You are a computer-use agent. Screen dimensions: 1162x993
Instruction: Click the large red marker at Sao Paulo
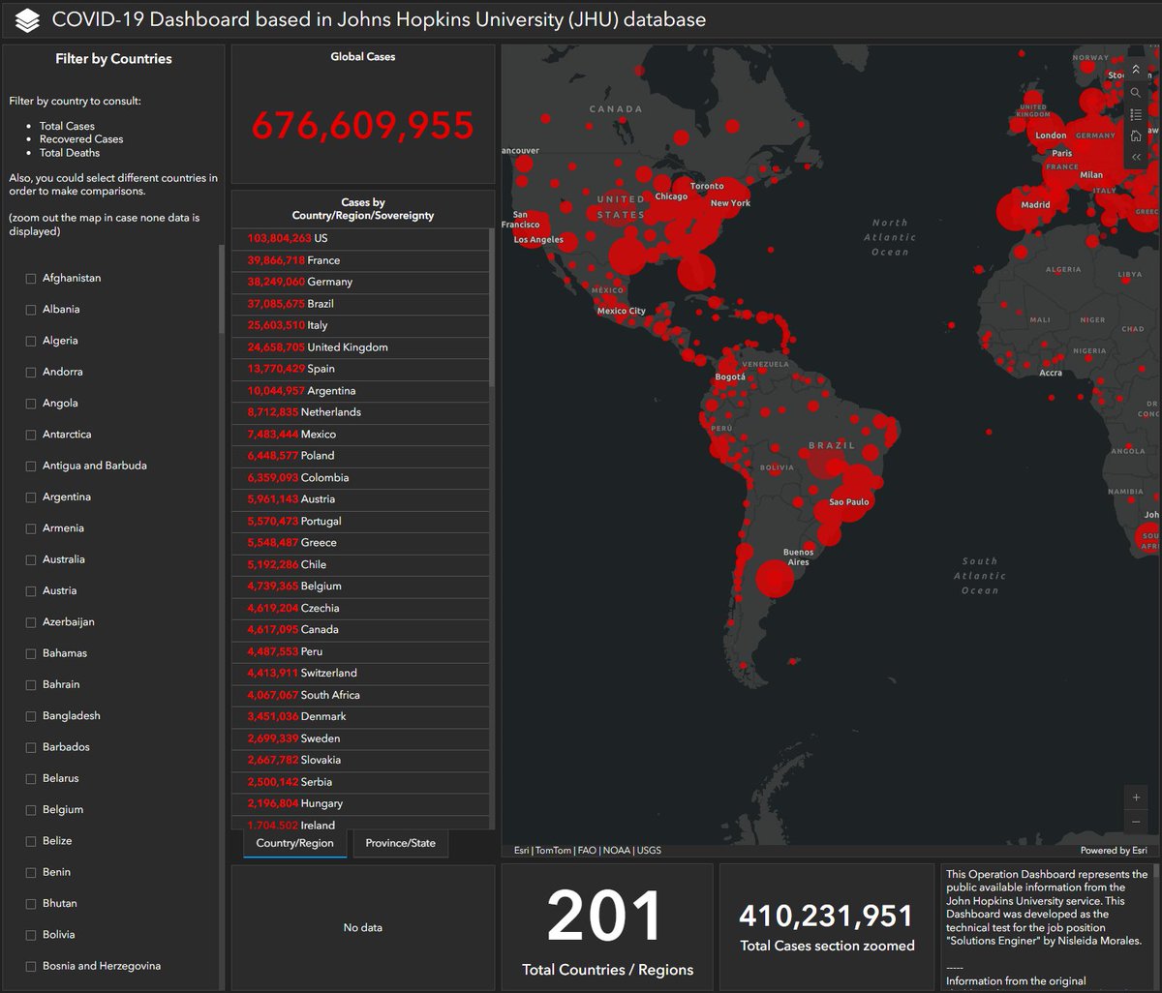tap(848, 501)
